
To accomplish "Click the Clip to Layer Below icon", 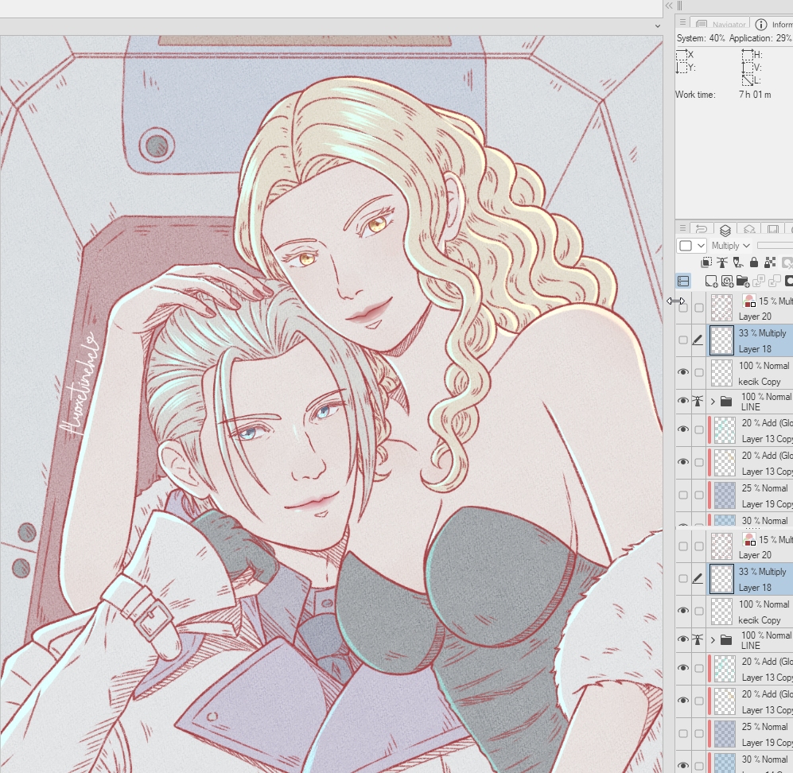I will pyautogui.click(x=706, y=262).
